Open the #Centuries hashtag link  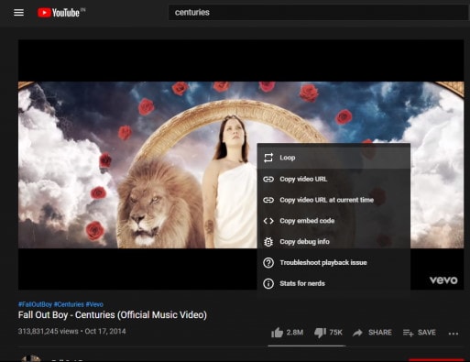(x=69, y=304)
